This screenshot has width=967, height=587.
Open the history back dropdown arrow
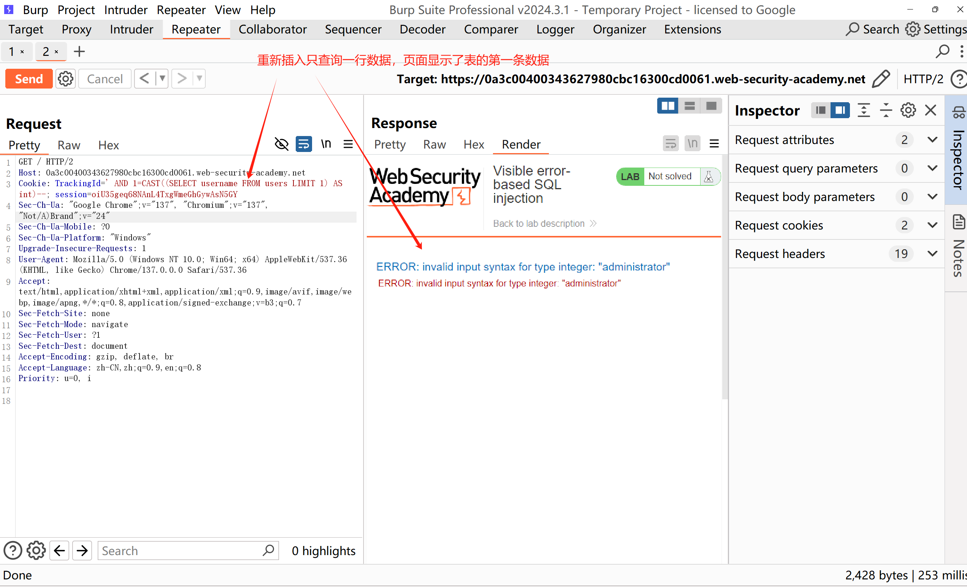click(162, 79)
